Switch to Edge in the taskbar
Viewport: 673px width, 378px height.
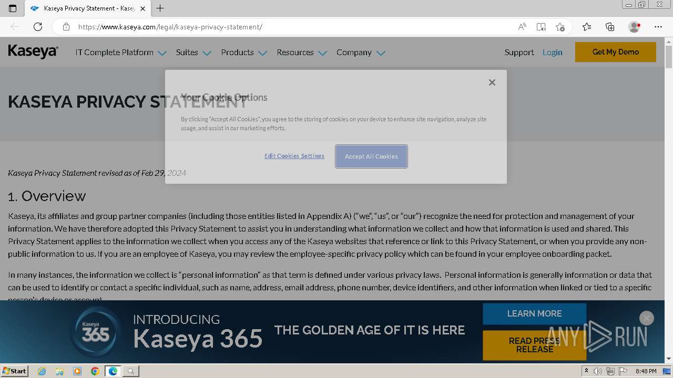click(x=113, y=371)
